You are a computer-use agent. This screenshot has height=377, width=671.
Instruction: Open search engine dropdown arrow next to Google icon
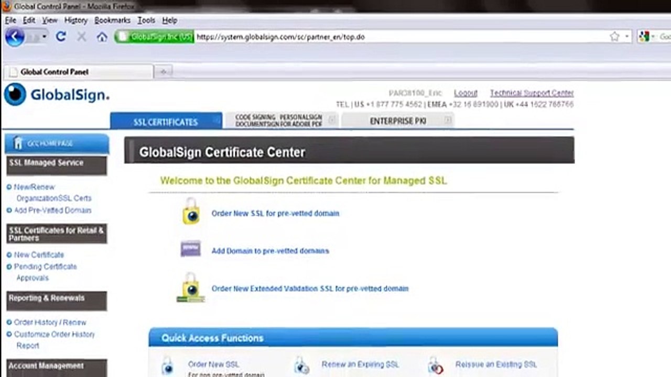[654, 37]
